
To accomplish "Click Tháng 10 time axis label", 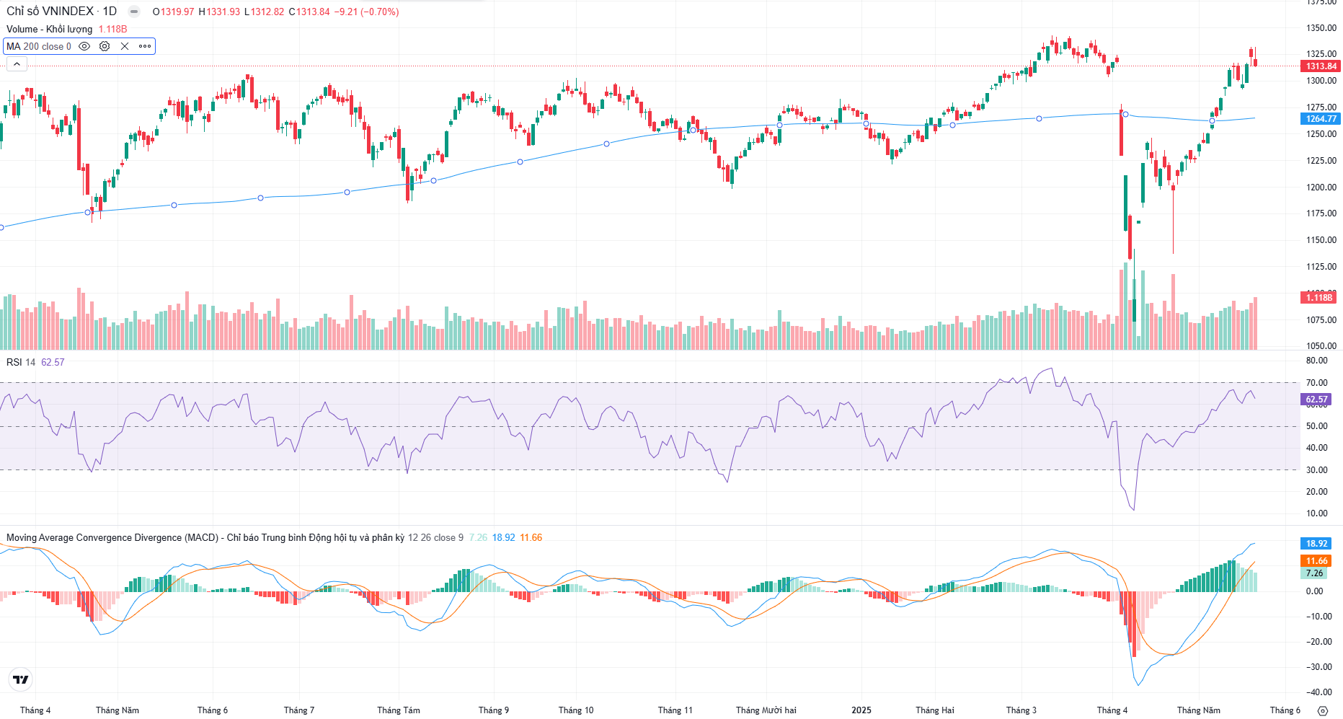I will point(576,710).
